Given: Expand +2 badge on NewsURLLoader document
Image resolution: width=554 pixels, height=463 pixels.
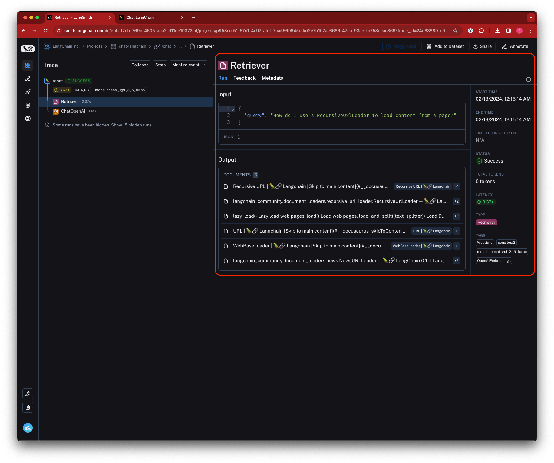Looking at the screenshot, I should [x=457, y=261].
